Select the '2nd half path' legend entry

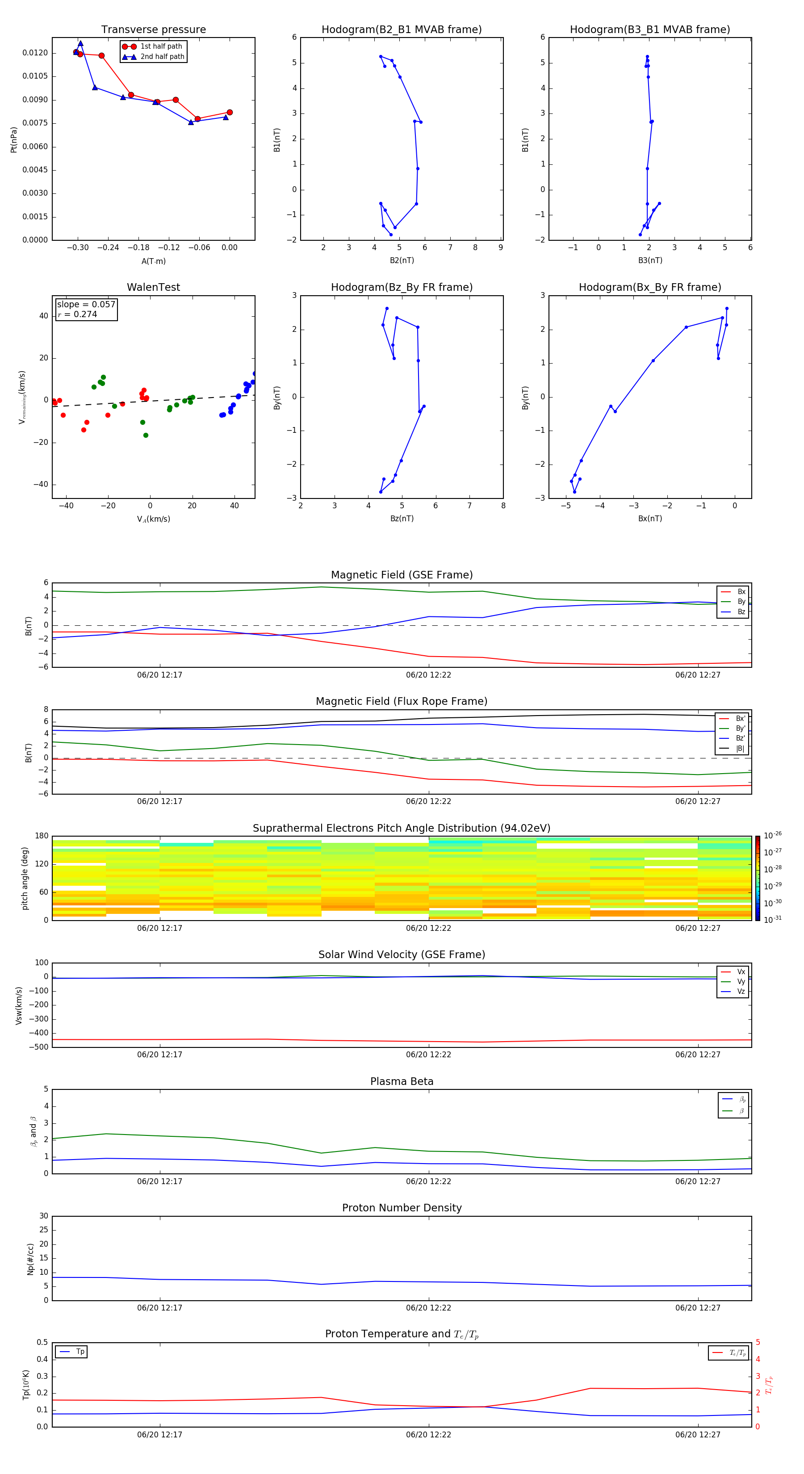click(x=153, y=57)
